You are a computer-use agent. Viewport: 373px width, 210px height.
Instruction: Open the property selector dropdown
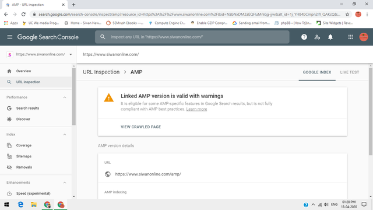point(71,54)
